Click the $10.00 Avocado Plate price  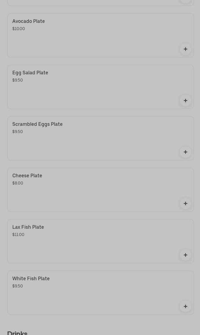click(19, 29)
